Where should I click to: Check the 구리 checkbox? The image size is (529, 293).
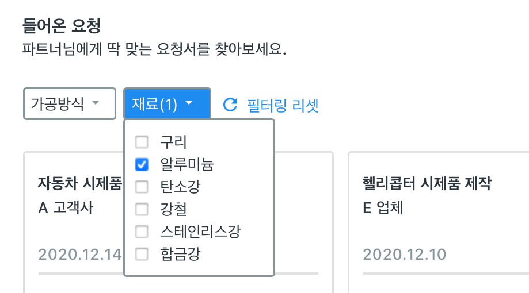[x=142, y=142]
